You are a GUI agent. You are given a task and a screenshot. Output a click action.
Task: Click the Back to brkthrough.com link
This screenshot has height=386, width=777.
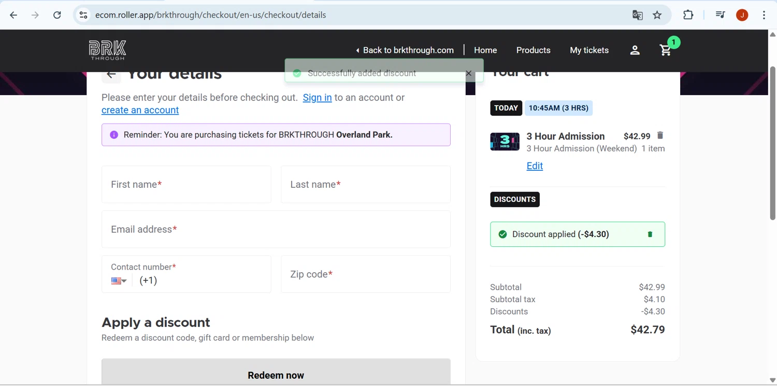pos(405,50)
